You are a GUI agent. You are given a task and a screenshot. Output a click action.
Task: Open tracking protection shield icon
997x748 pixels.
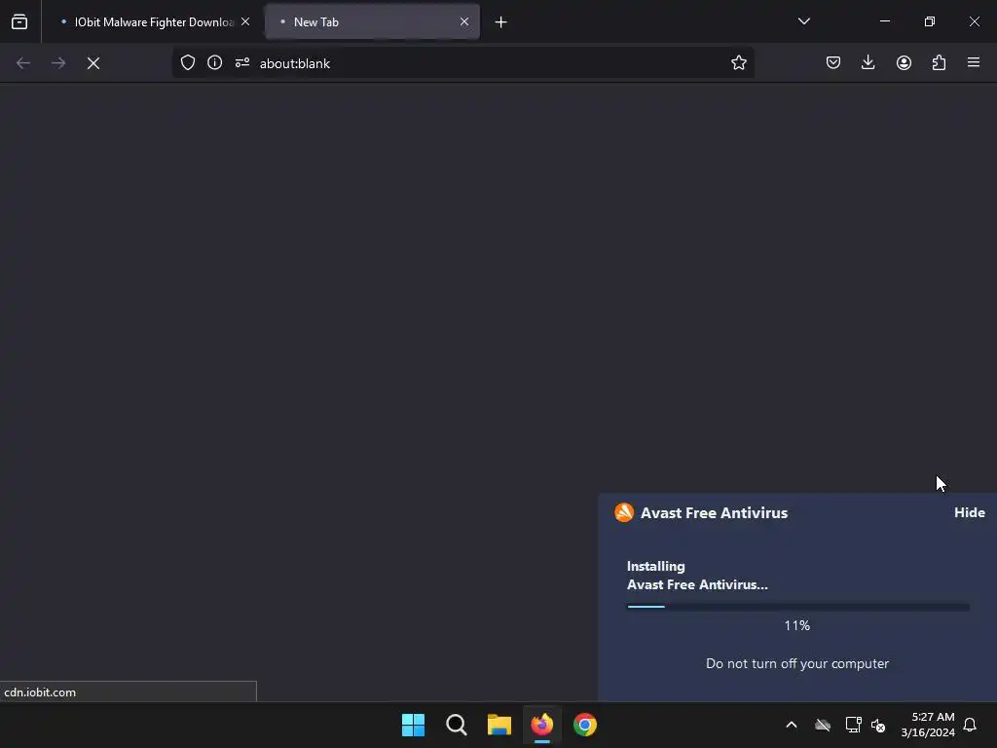pos(188,62)
